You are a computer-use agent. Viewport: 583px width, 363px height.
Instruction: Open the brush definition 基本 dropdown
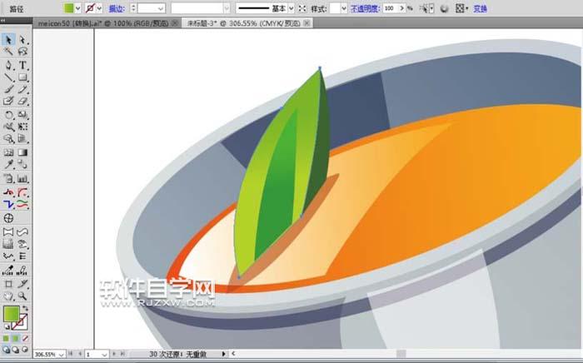[x=291, y=8]
